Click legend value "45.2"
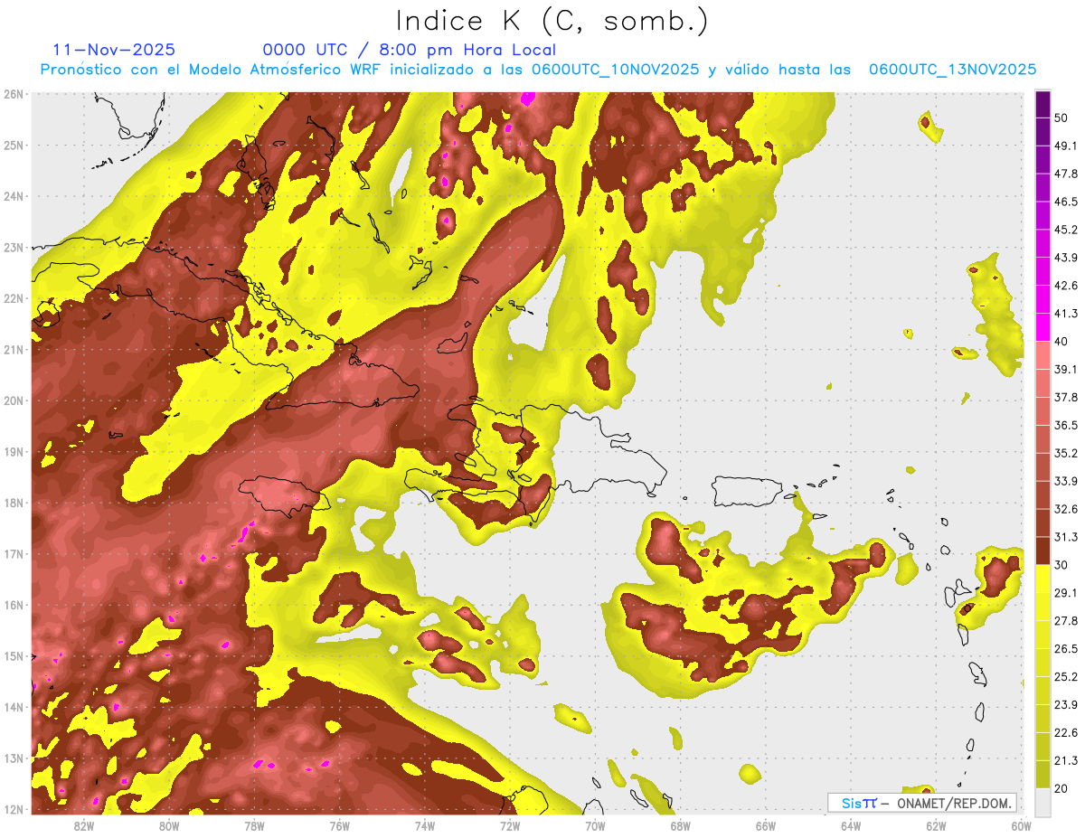The image size is (1085, 838). pyautogui.click(x=1066, y=230)
